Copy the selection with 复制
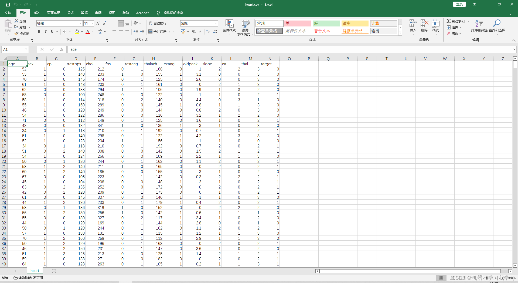The width and height of the screenshot is (518, 283). [x=21, y=27]
